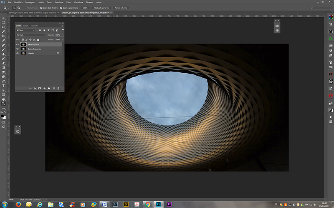Switch to the Canali tab
This screenshot has height=208, width=334.
tap(25, 26)
